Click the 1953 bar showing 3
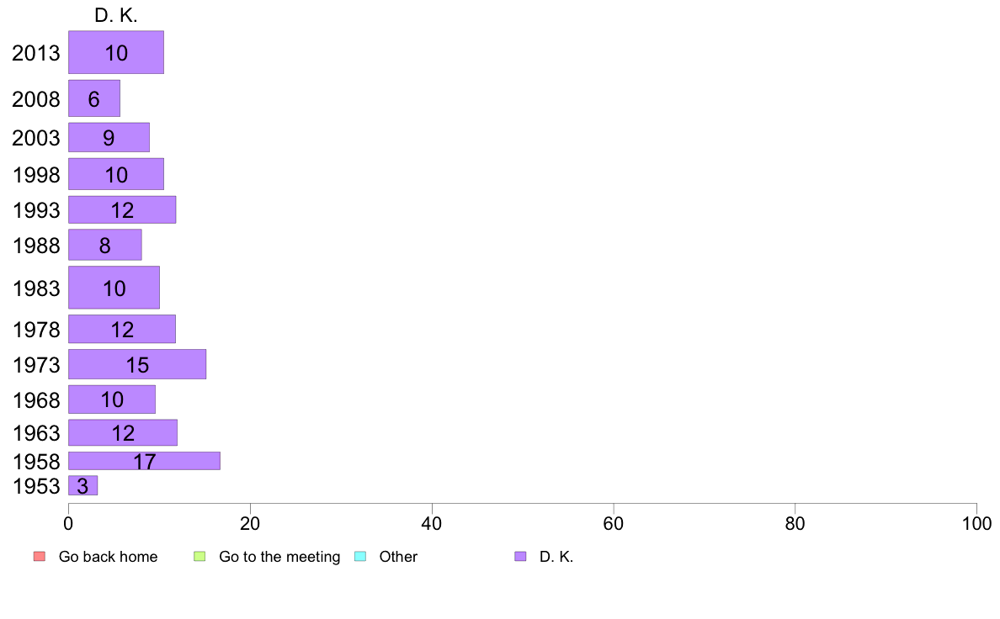1000x619 pixels. pyautogui.click(x=82, y=485)
